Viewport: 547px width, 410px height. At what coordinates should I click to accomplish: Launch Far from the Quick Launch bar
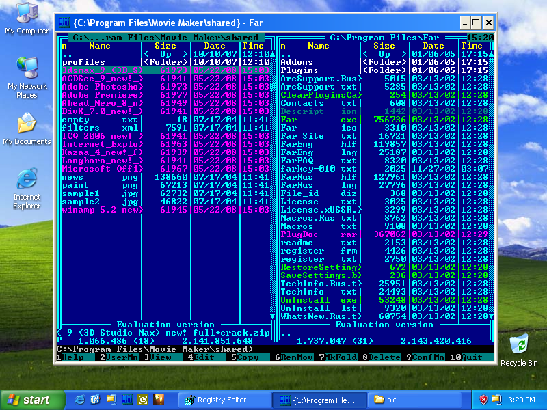tap(127, 400)
